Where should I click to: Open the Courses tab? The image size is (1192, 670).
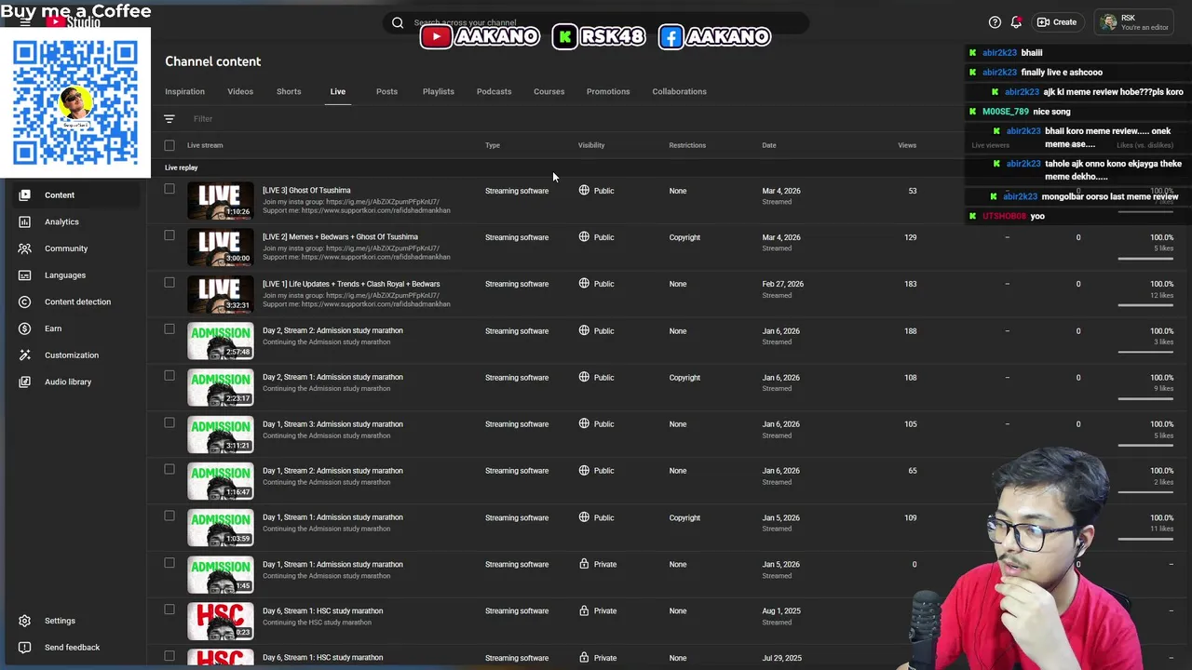(x=549, y=91)
